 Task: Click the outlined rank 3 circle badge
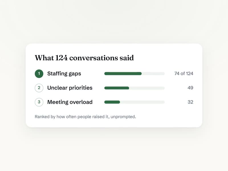point(39,102)
